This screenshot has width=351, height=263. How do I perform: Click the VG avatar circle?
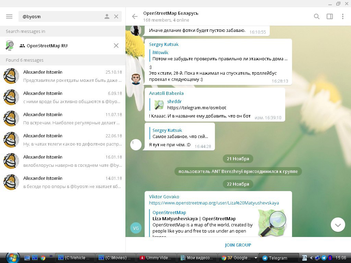point(136,228)
